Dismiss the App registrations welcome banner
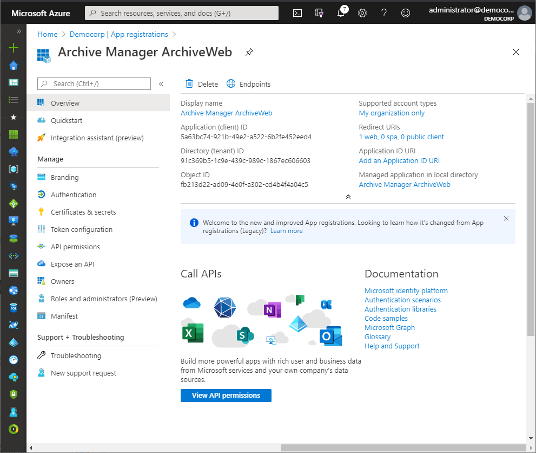This screenshot has width=536, height=453. pyautogui.click(x=506, y=218)
